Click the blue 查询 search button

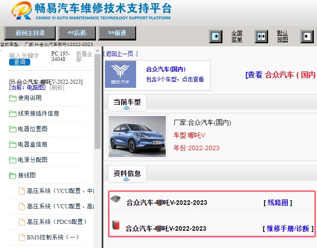pos(20,62)
